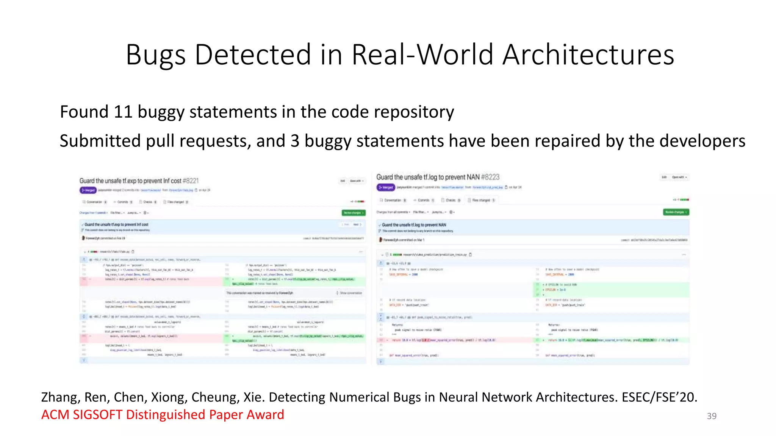Expand middle hunk arrows in PR #8223 diff
The width and height of the screenshot is (776, 436).
tap(381, 318)
